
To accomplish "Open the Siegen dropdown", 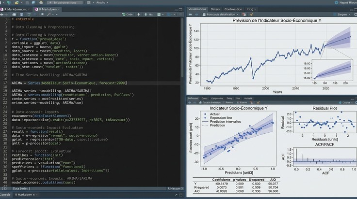I will pos(342,14).
